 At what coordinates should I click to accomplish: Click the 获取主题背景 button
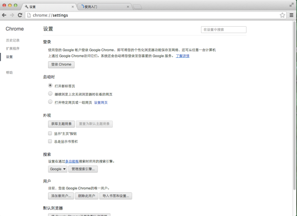click(x=61, y=124)
